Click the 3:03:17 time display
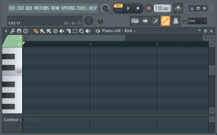 point(14,23)
